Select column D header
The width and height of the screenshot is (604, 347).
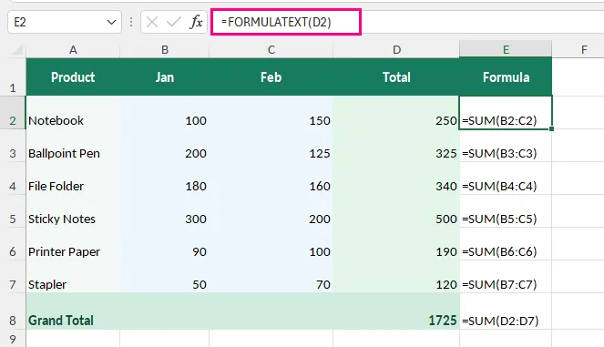click(x=396, y=50)
